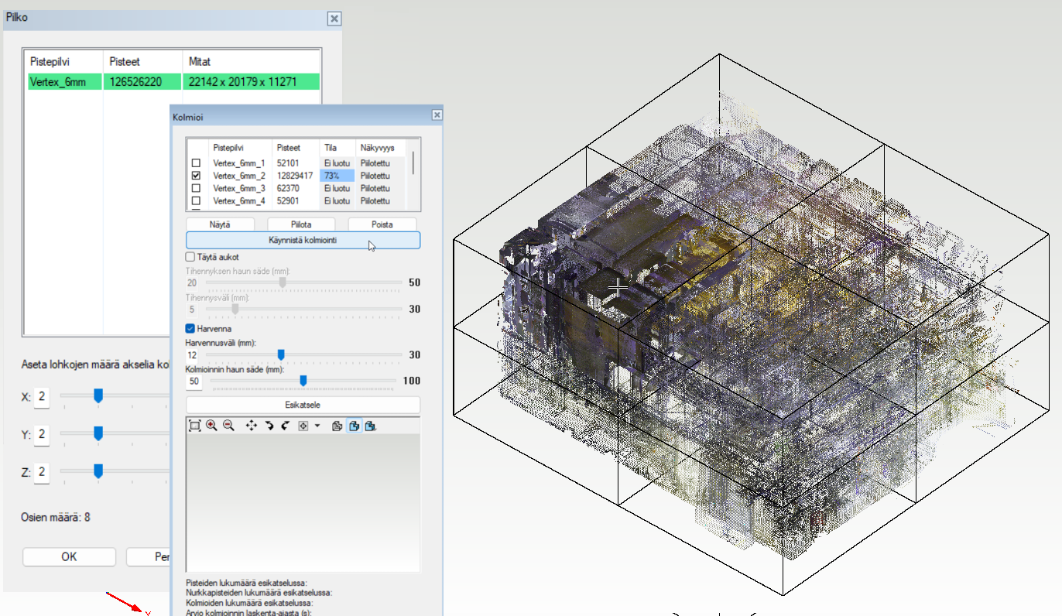This screenshot has height=616, width=1062.
Task: Click the X axis segment count field
Action: click(x=42, y=397)
